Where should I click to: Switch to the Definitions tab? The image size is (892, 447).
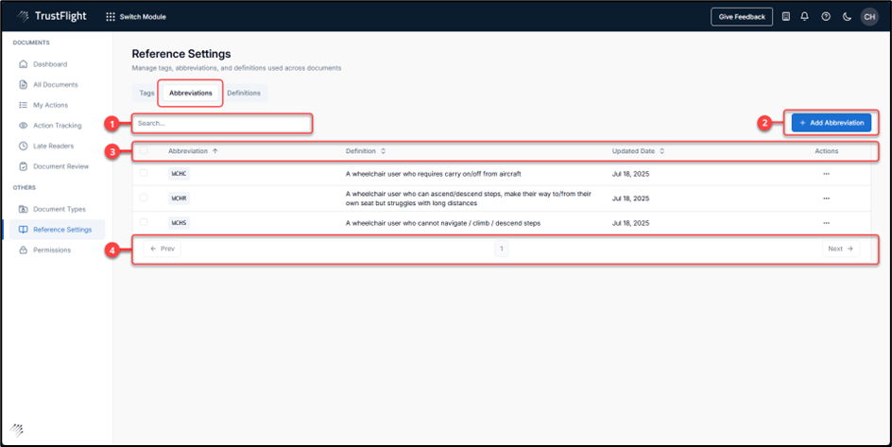click(244, 93)
